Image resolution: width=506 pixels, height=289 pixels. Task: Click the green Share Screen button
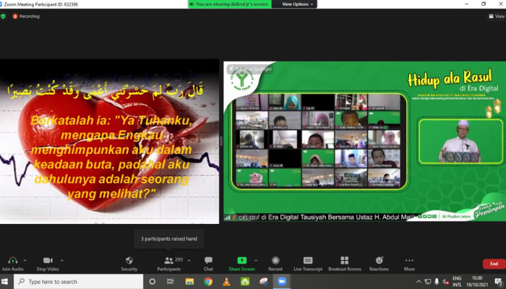click(x=241, y=261)
